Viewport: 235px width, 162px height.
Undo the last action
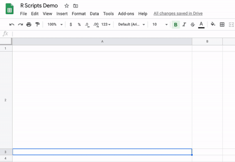[x=12, y=24]
